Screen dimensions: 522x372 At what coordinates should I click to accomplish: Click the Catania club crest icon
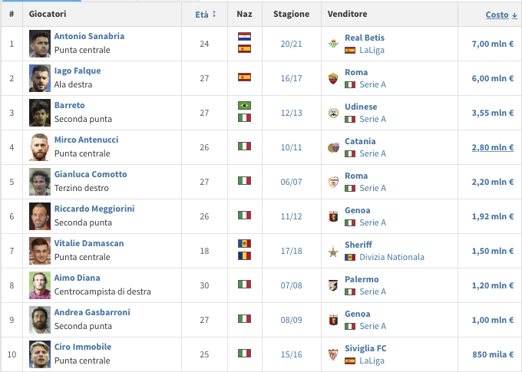(x=332, y=147)
